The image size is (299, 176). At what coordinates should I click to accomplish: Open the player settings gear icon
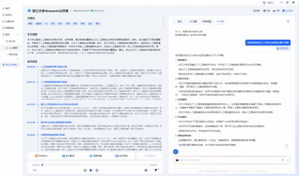tap(146, 170)
